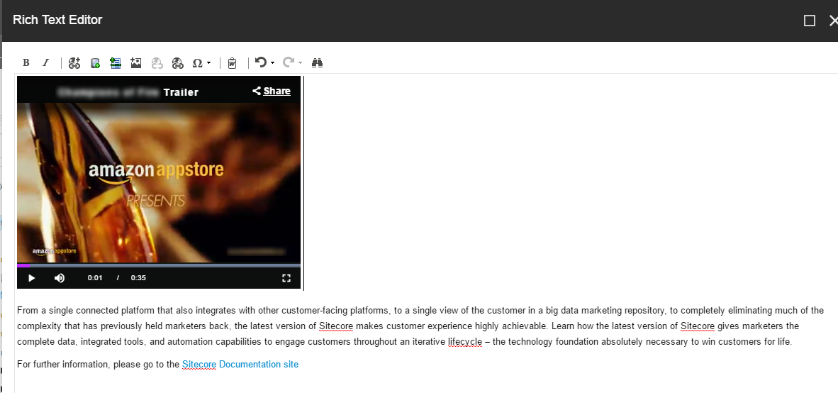Image resolution: width=838 pixels, height=393 pixels.
Task: Open the Insert Image toolbar icon
Action: click(135, 63)
